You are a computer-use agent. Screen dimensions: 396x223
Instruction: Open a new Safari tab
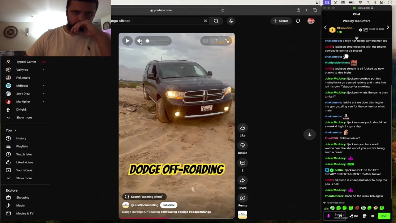pyautogui.click(x=306, y=10)
